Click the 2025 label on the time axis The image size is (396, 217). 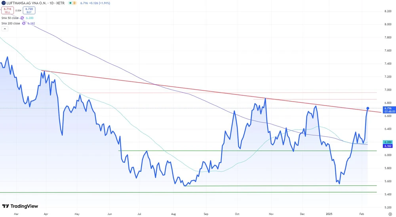[x=329, y=214]
